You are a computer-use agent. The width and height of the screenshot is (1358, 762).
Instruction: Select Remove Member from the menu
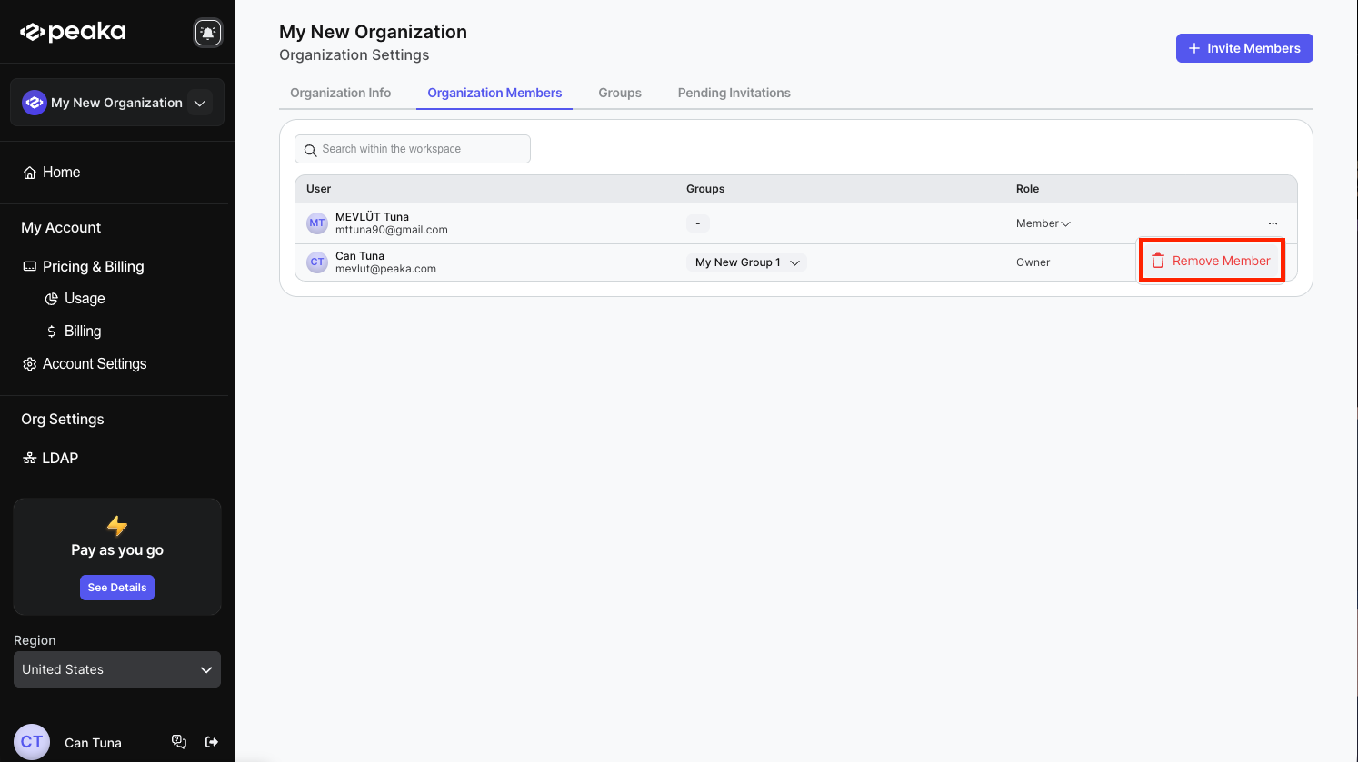tap(1211, 261)
